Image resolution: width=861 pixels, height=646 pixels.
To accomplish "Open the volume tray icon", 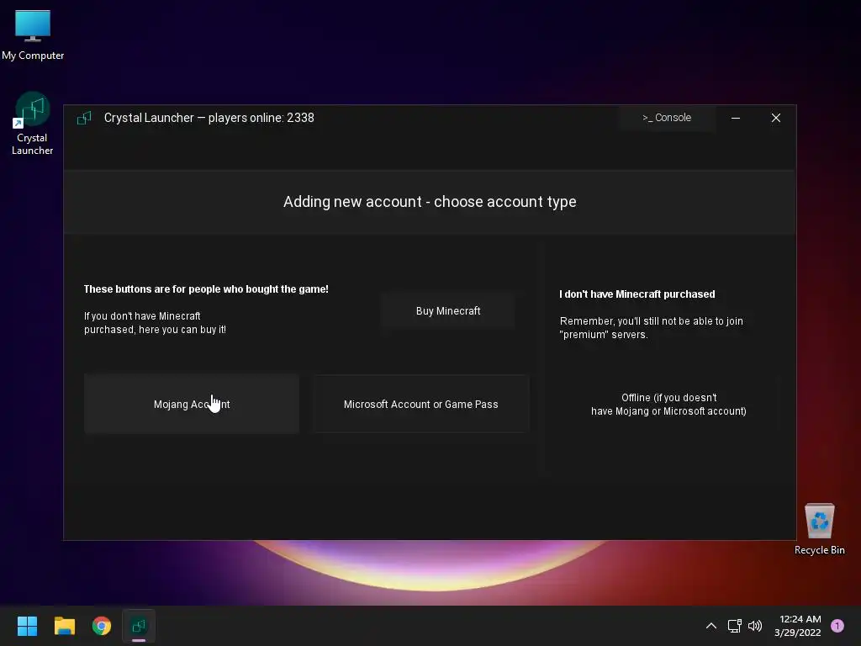I will point(755,626).
